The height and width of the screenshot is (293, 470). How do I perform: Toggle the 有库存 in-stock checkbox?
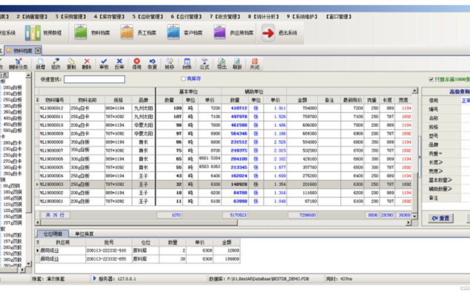coord(183,79)
